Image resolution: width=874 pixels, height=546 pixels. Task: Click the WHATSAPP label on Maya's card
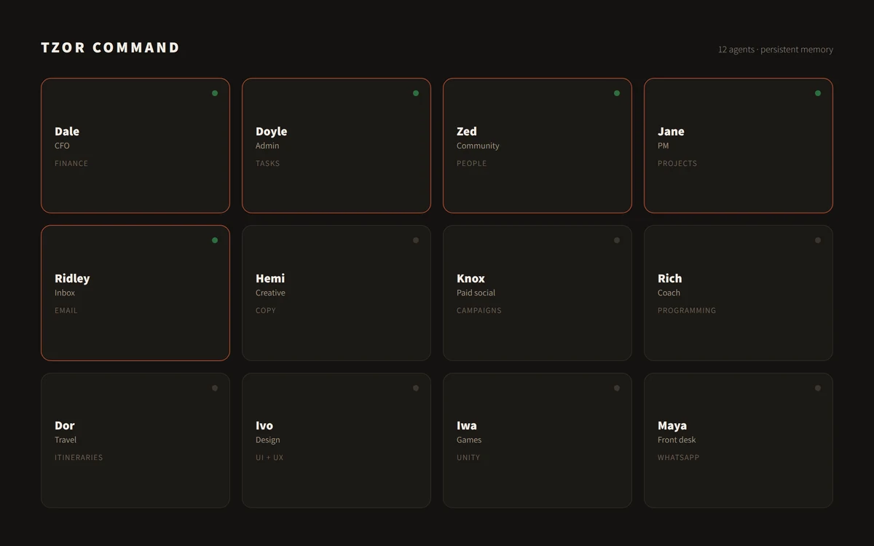tap(678, 458)
